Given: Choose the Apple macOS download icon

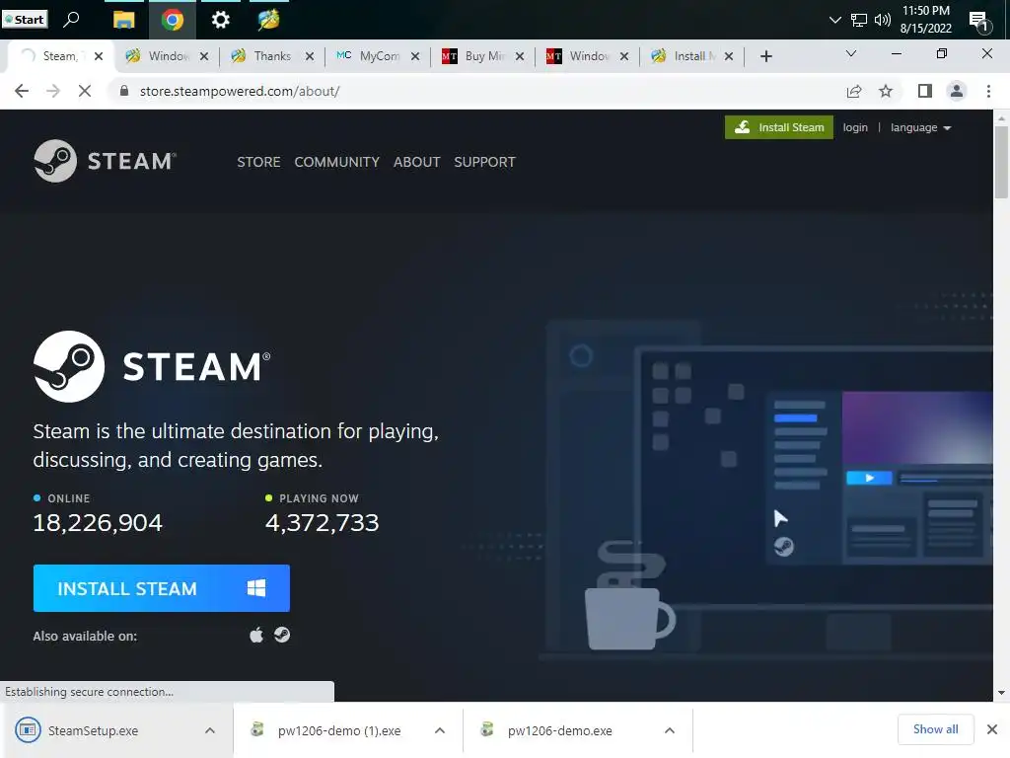Looking at the screenshot, I should pyautogui.click(x=256, y=635).
